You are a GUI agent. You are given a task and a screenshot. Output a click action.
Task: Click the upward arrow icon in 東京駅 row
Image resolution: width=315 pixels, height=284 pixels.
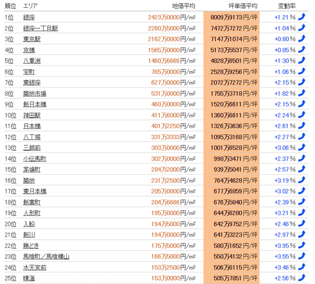pos(302,38)
